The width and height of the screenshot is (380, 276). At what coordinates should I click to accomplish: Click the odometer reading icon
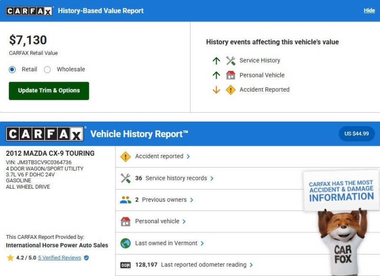coord(125,265)
